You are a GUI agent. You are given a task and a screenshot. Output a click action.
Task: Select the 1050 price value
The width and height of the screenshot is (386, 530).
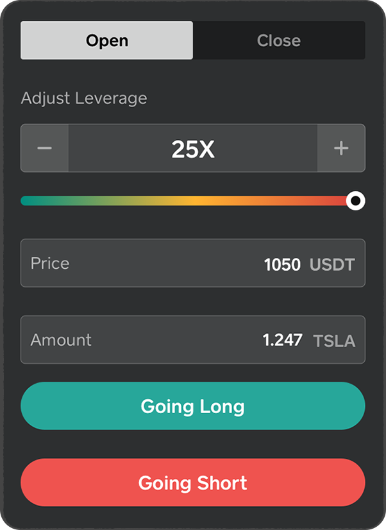(x=282, y=264)
